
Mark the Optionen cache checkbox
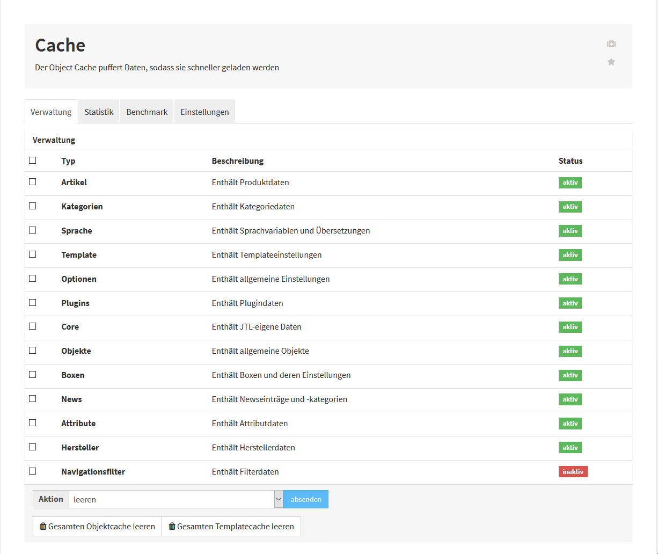click(x=33, y=278)
